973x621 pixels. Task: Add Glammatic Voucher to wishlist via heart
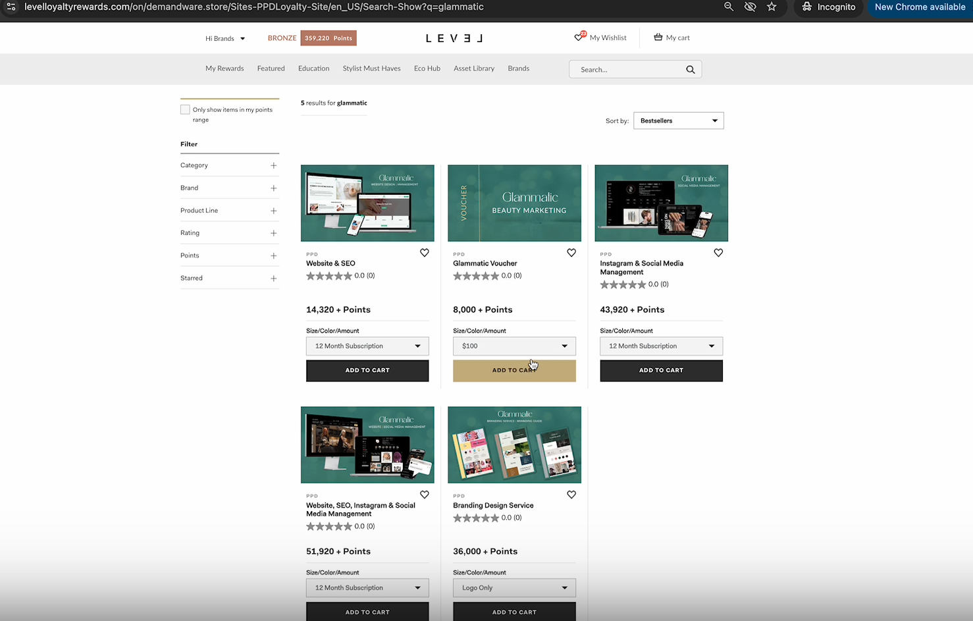click(x=571, y=253)
